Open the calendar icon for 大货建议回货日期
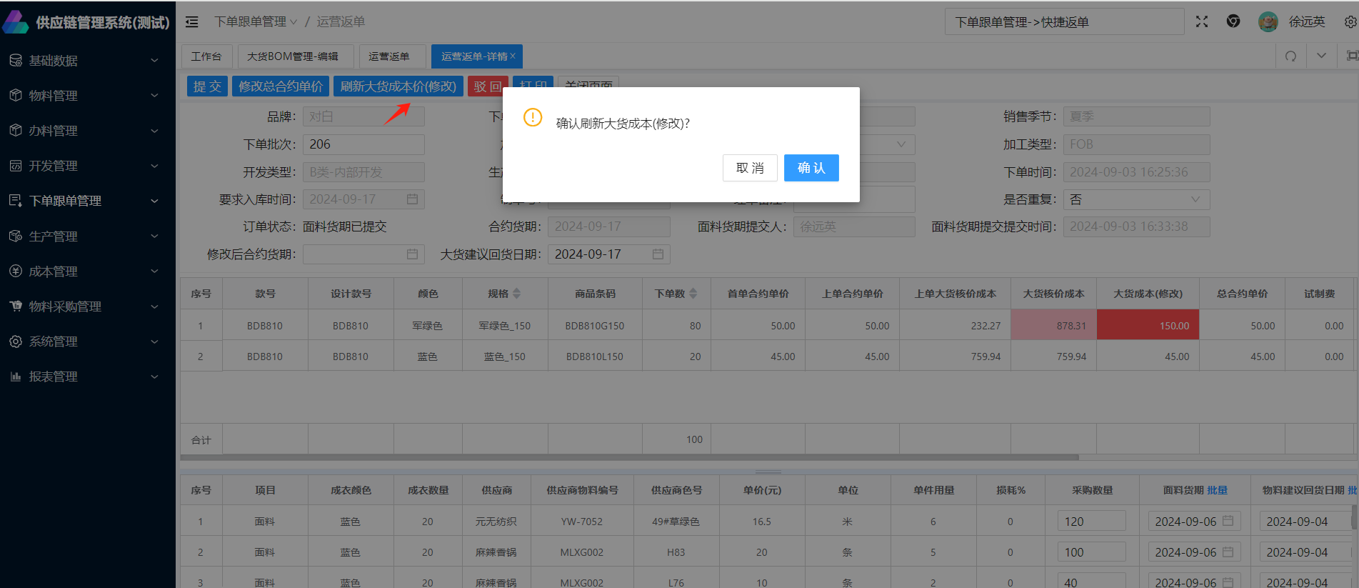Screen dimensions: 1359x588 pyautogui.click(x=658, y=254)
